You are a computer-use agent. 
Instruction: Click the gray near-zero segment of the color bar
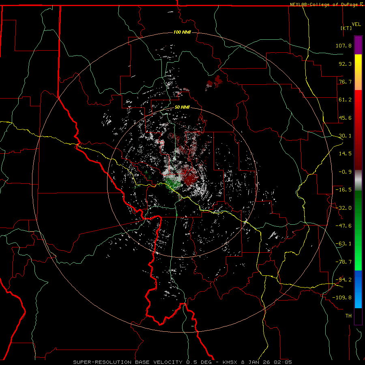pos(358,180)
